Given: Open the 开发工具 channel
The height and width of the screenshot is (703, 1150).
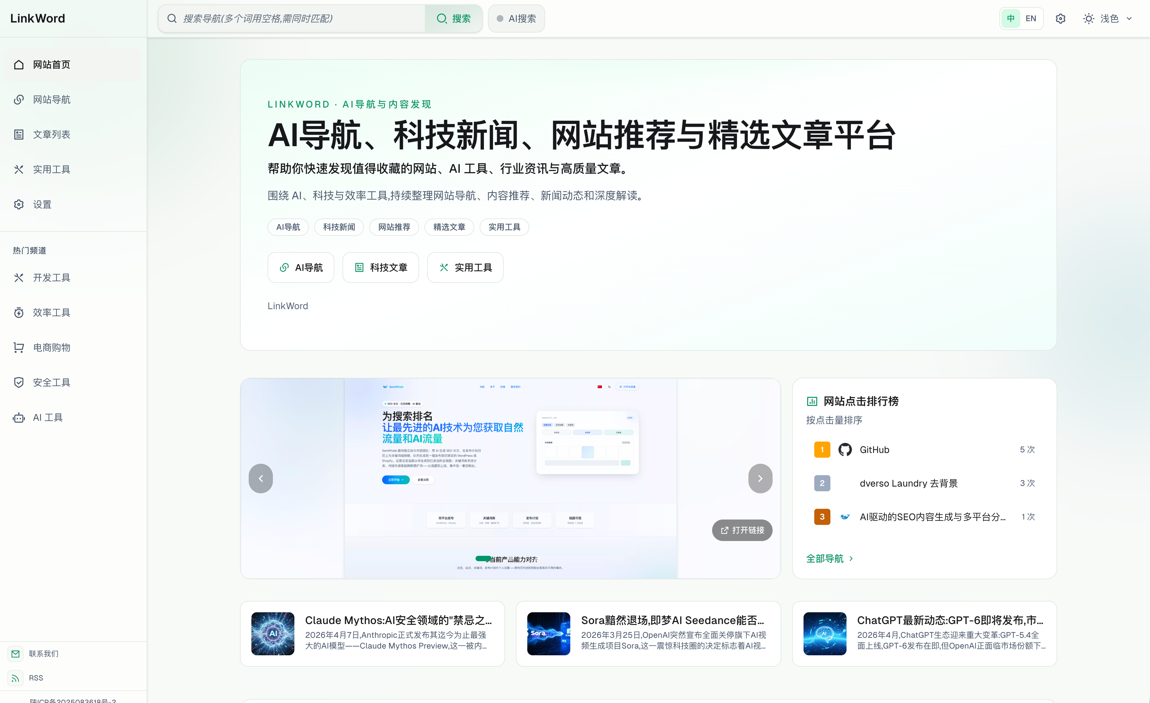Looking at the screenshot, I should click(73, 278).
